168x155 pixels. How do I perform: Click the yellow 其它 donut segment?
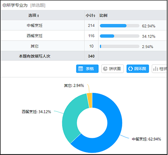tap(90, 100)
